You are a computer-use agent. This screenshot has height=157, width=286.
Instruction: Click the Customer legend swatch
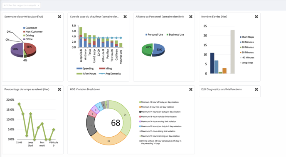click(24, 28)
